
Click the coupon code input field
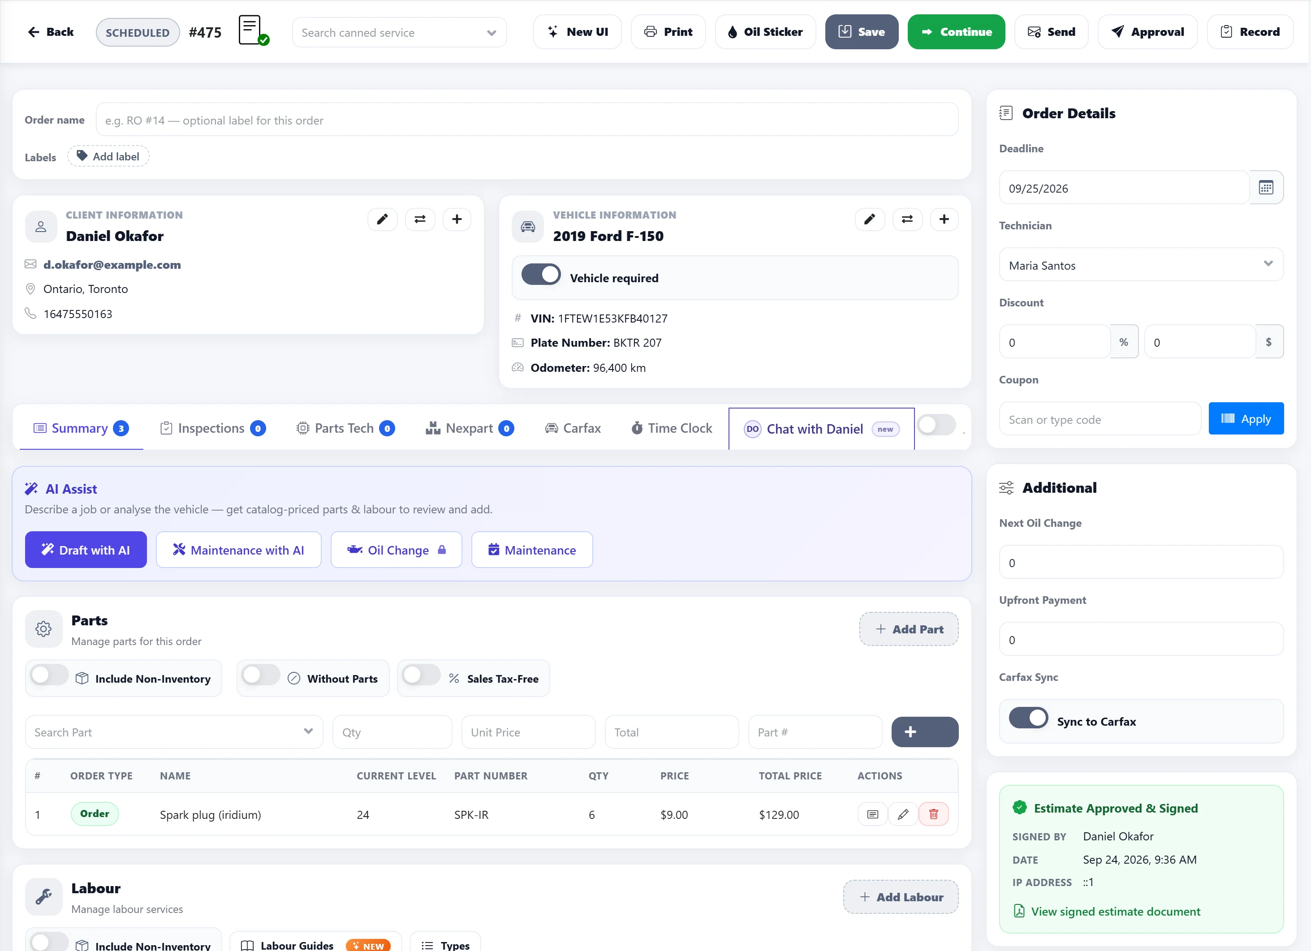tap(1100, 419)
